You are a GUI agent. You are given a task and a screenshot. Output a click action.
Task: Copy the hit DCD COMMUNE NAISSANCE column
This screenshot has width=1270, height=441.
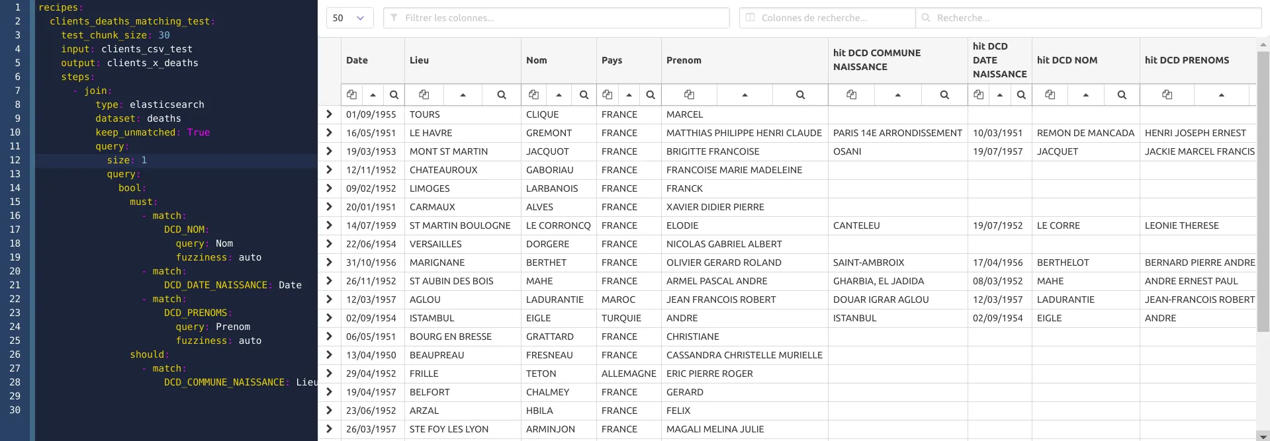click(851, 95)
